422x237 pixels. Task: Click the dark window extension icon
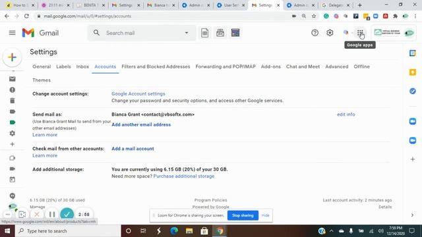click(235, 33)
